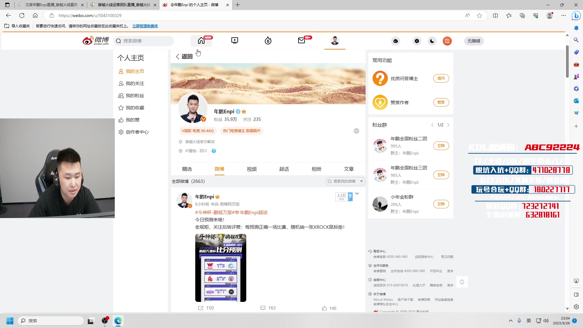Click the Weibo logo
This screenshot has height=328, width=583.
click(x=96, y=41)
